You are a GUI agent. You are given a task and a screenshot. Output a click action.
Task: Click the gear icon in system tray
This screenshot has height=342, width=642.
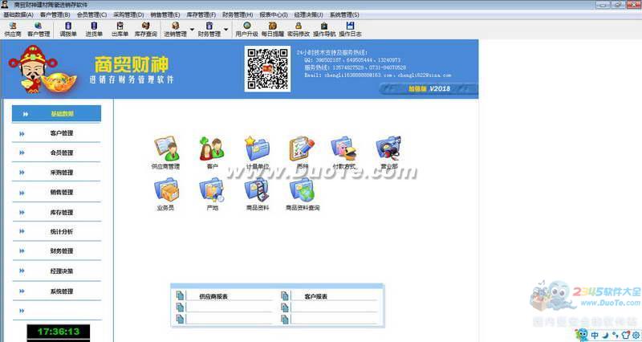[x=636, y=335]
